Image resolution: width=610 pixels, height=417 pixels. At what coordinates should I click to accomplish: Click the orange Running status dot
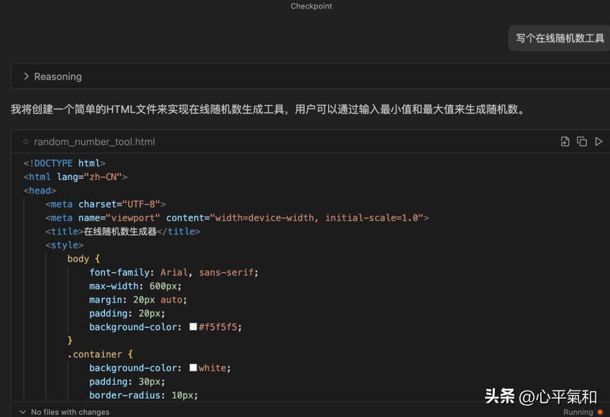tap(600, 412)
